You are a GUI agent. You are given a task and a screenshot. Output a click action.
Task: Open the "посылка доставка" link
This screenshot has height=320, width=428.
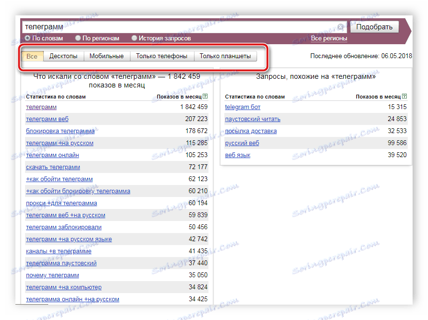[251, 131]
